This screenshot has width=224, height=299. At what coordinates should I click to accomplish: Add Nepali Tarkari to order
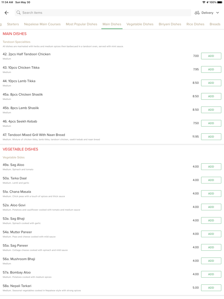[x=211, y=288]
